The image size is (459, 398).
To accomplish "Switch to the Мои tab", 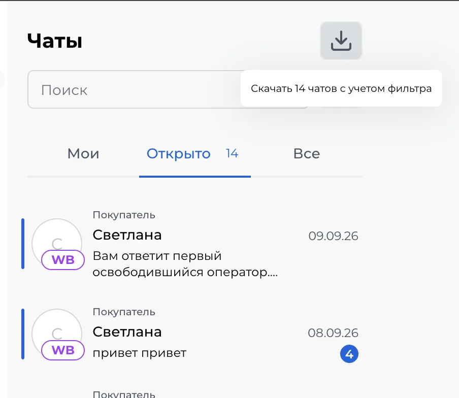I will click(83, 154).
